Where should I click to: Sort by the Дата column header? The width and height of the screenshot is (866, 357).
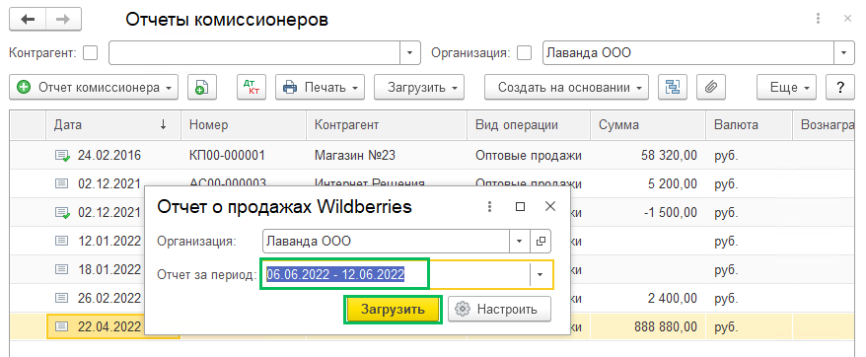(x=113, y=125)
